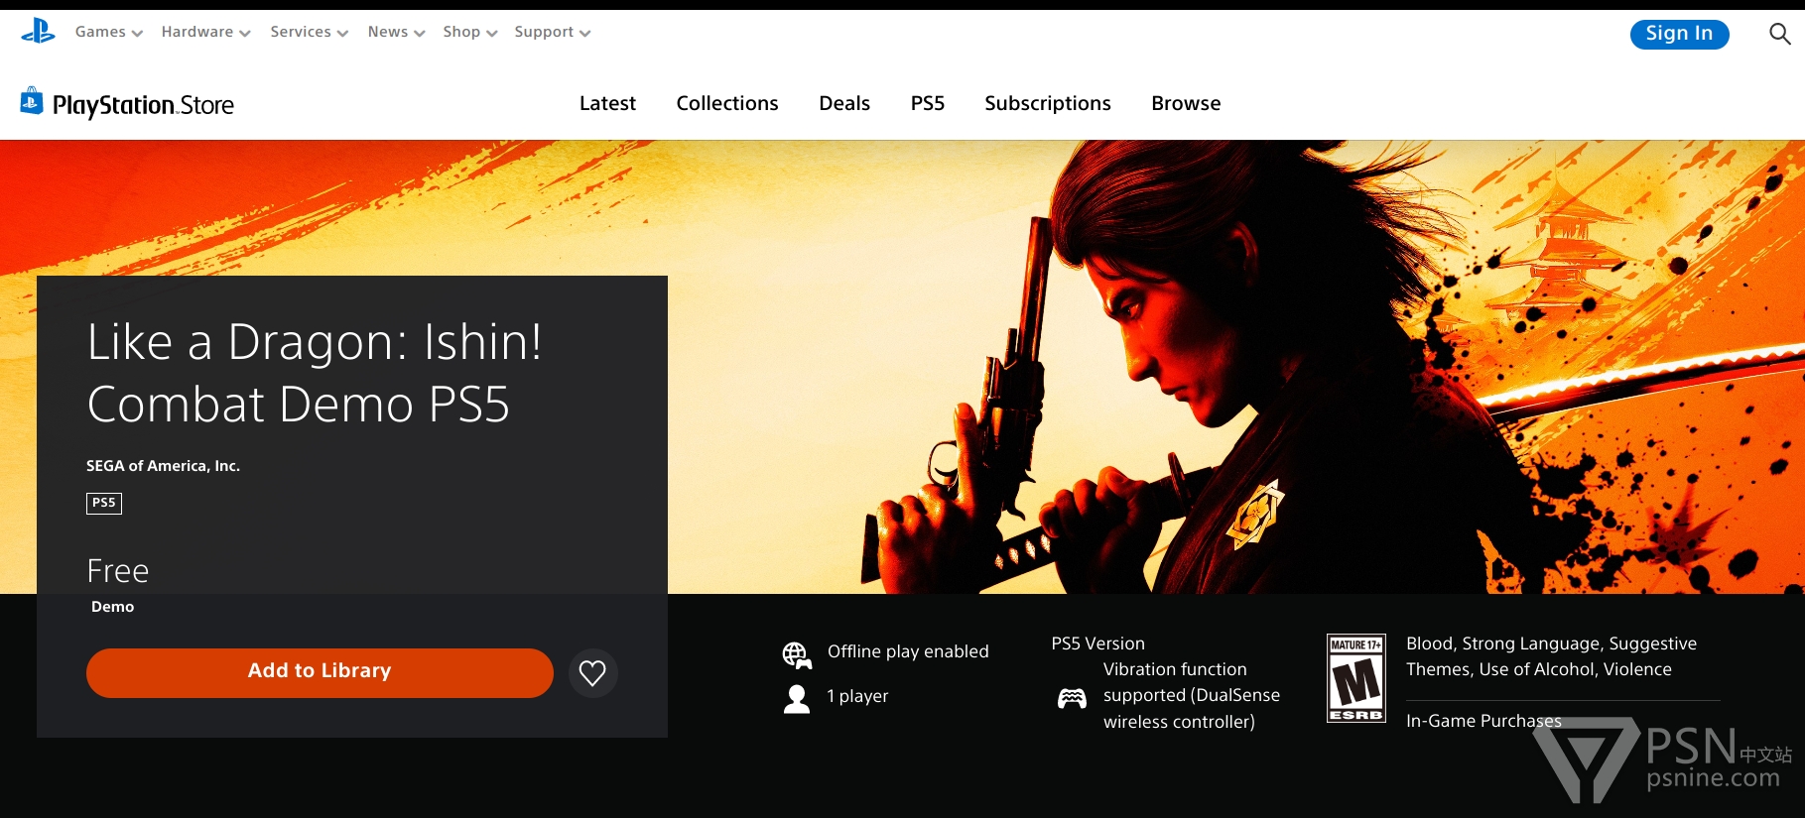Click the Demo label under price

point(112,607)
